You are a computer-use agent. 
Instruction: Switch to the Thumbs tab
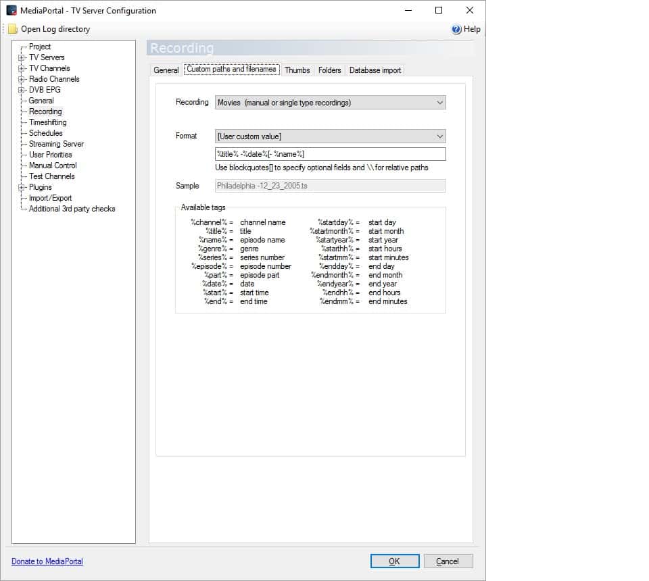297,70
